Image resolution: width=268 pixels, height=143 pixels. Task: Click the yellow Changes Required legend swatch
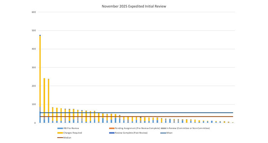point(60,133)
